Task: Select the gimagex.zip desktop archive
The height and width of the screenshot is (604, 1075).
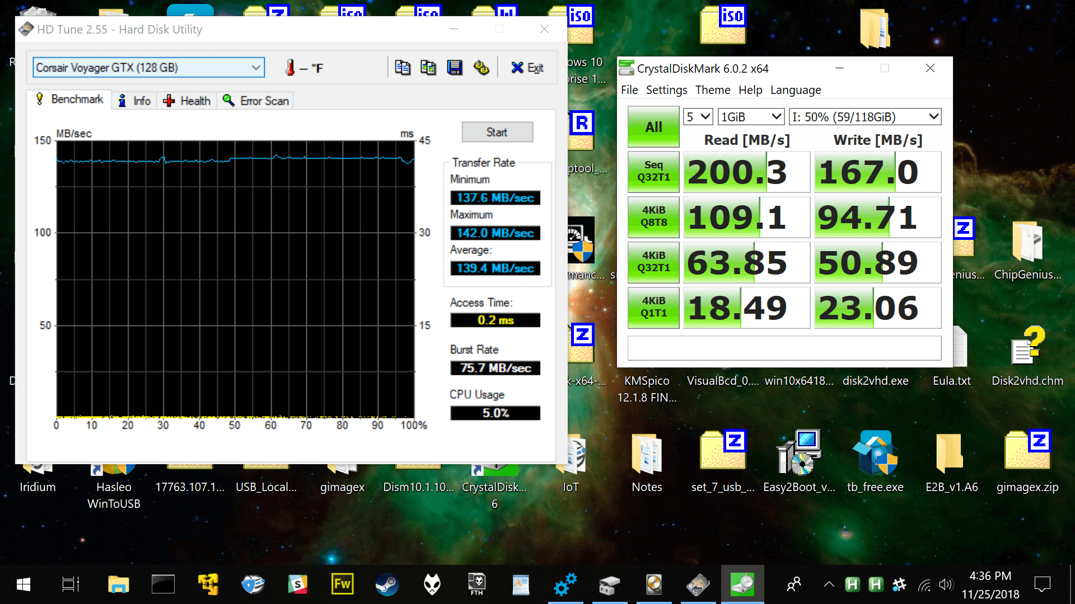Action: [x=1027, y=463]
